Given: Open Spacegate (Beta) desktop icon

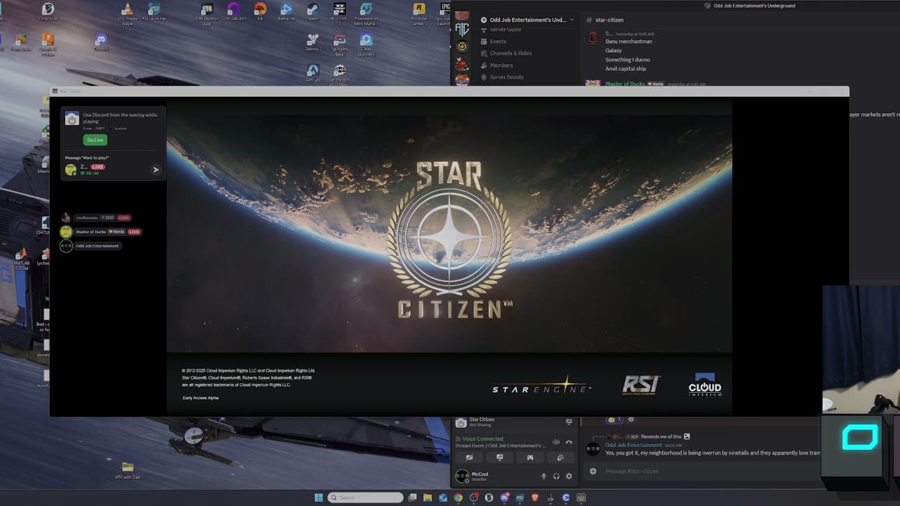Looking at the screenshot, I should 340,44.
